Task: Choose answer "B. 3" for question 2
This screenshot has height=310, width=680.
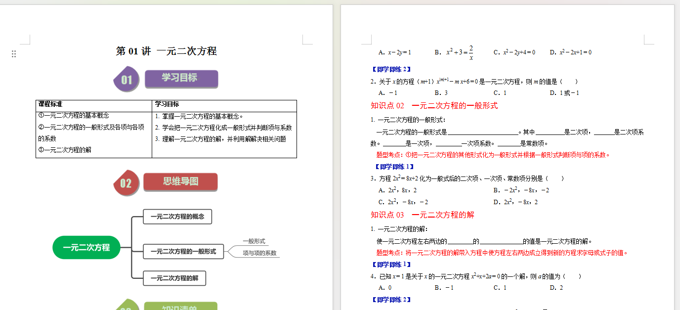Action: pyautogui.click(x=441, y=93)
